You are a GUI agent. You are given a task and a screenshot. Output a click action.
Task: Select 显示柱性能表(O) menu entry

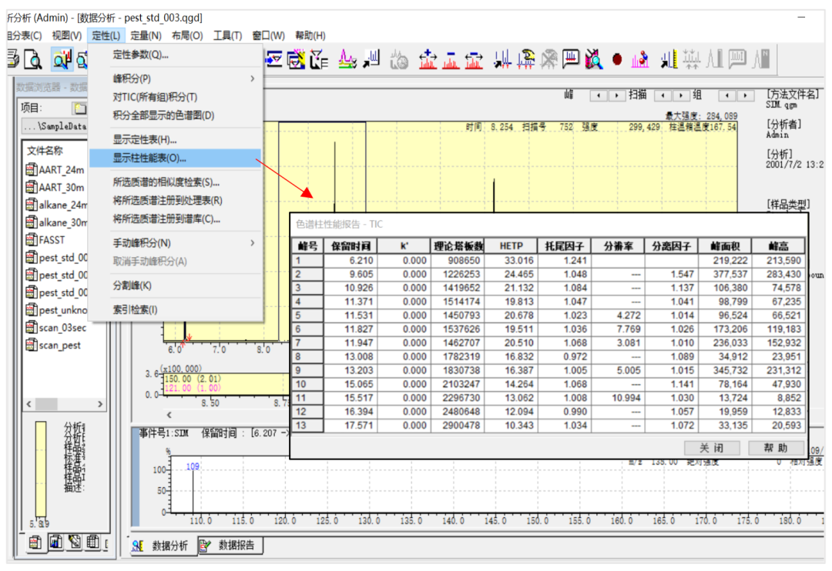coord(149,159)
